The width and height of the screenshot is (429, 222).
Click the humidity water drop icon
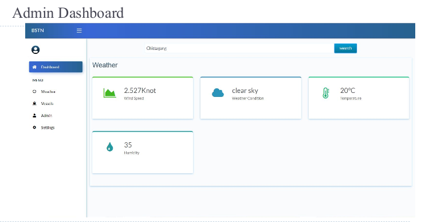click(x=110, y=147)
